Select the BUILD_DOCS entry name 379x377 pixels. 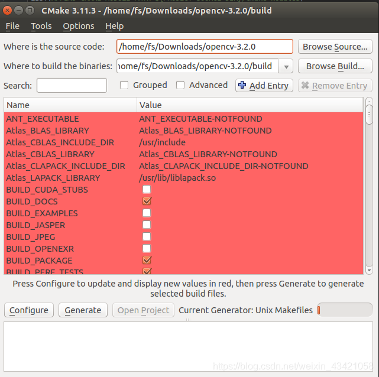[x=32, y=201]
